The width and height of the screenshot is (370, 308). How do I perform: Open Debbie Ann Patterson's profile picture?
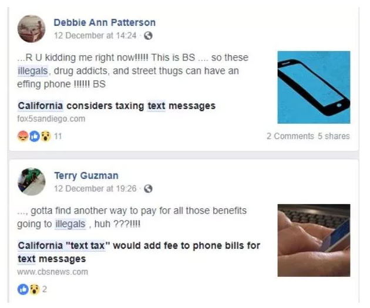(x=31, y=29)
